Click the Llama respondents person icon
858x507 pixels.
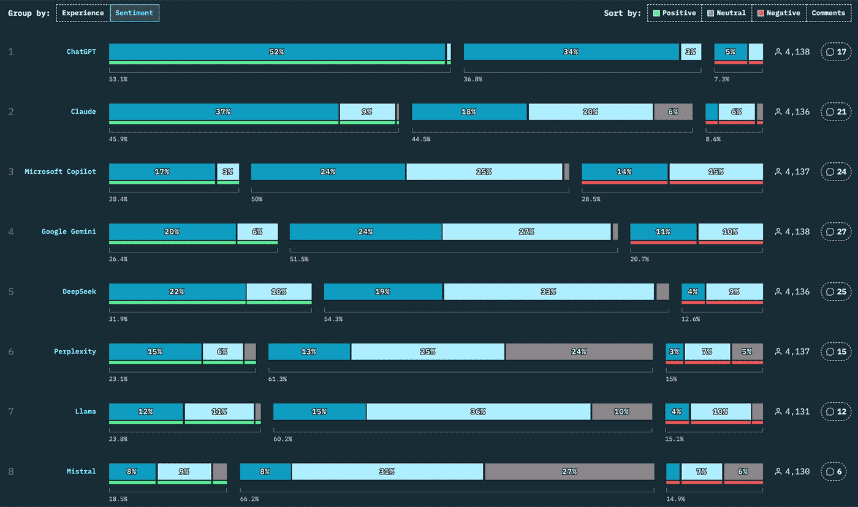[x=778, y=412]
